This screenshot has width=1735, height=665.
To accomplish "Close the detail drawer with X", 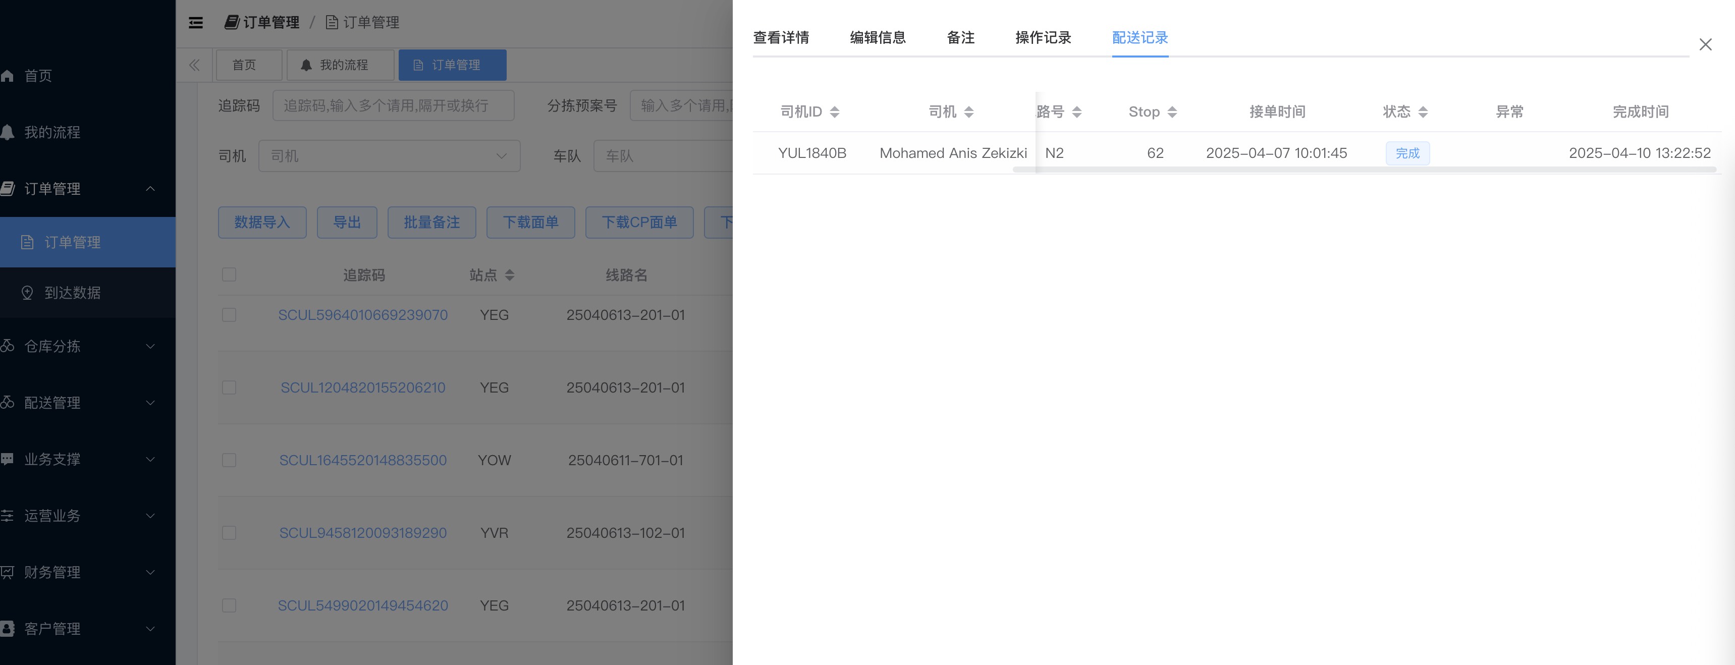I will coord(1705,45).
